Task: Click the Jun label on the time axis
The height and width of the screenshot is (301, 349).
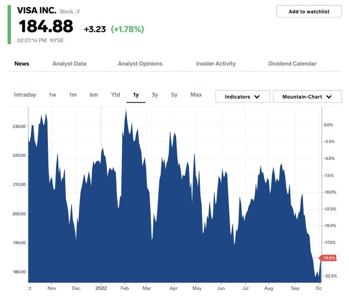Action: point(221,288)
